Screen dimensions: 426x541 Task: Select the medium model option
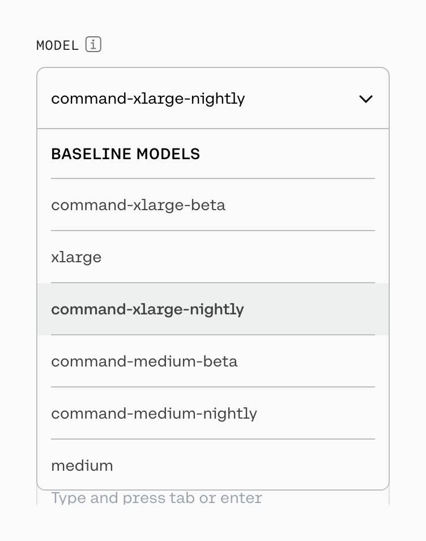click(x=82, y=465)
